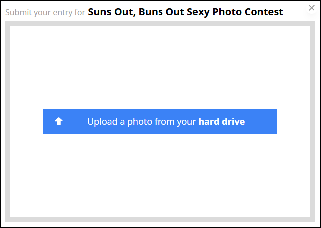Click the blue Upload a photo button
Viewport: 321px width, 228px height.
click(160, 121)
